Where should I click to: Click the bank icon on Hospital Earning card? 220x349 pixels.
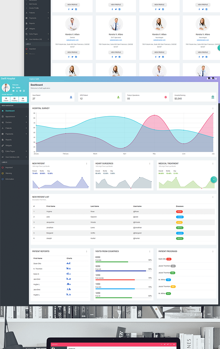tap(213, 97)
